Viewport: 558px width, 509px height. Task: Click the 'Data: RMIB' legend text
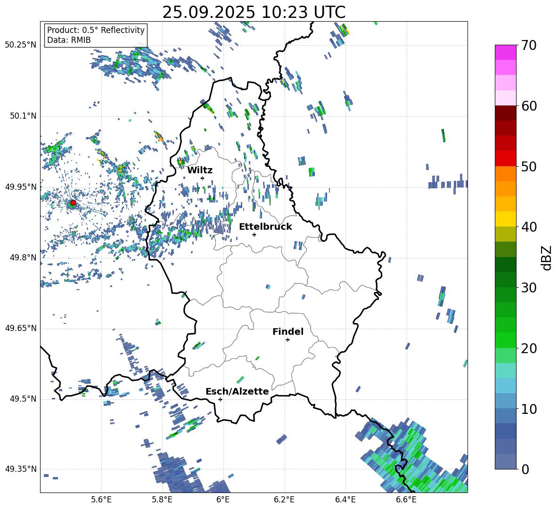click(69, 40)
